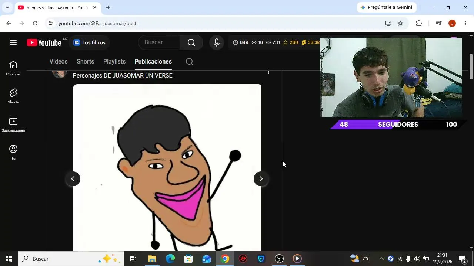Click the earnings stat showing 53.3k
Image resolution: width=474 pixels, height=266 pixels.
(x=310, y=42)
